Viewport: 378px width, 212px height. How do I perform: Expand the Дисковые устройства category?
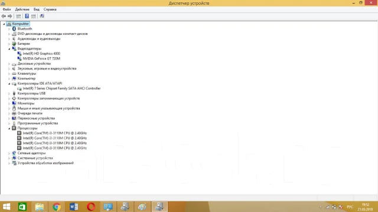[x=9, y=64]
